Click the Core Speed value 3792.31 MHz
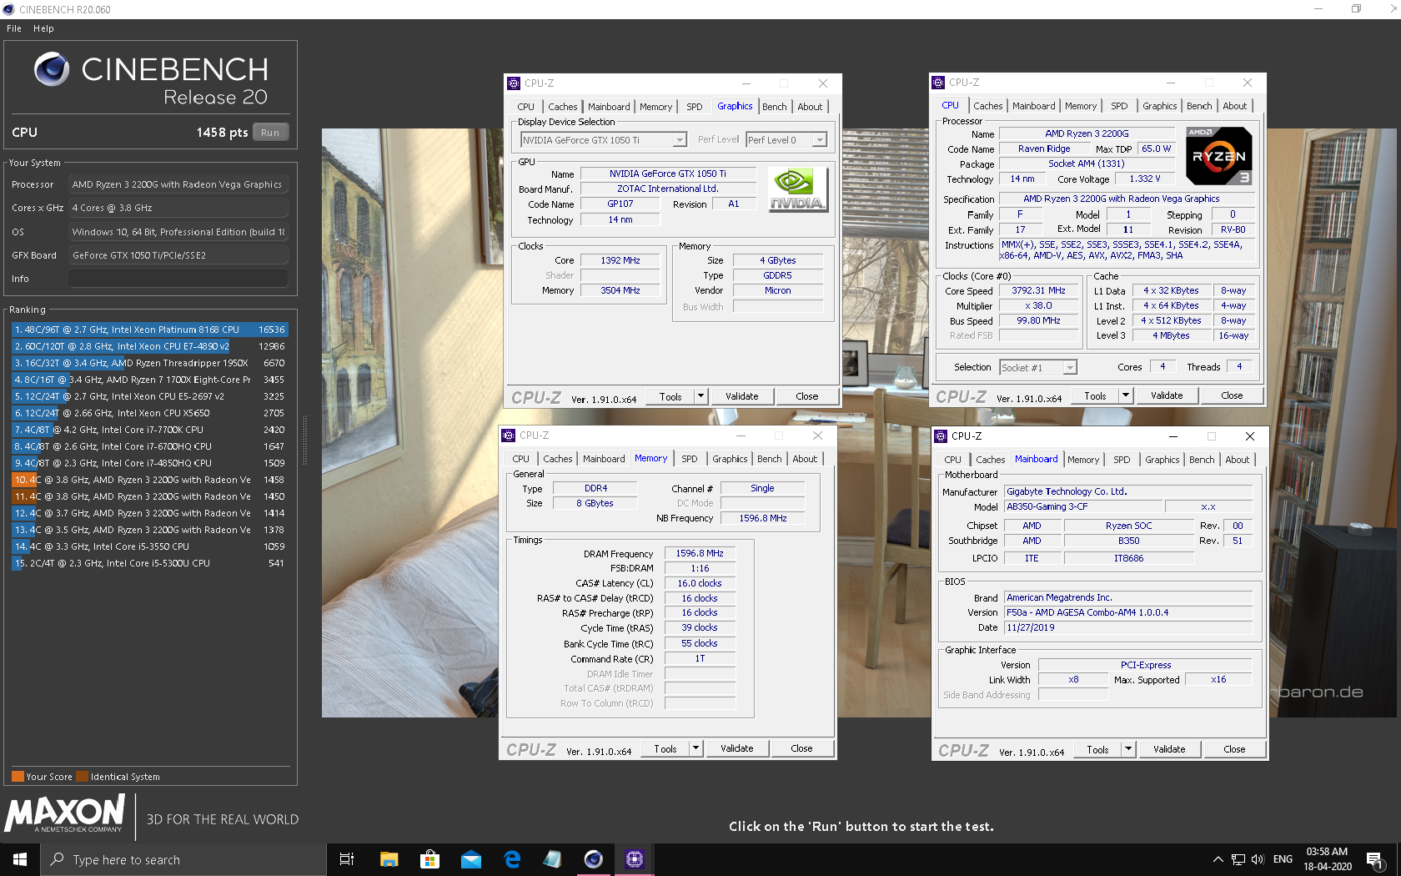Screen dimensions: 1401x876 click(1038, 291)
